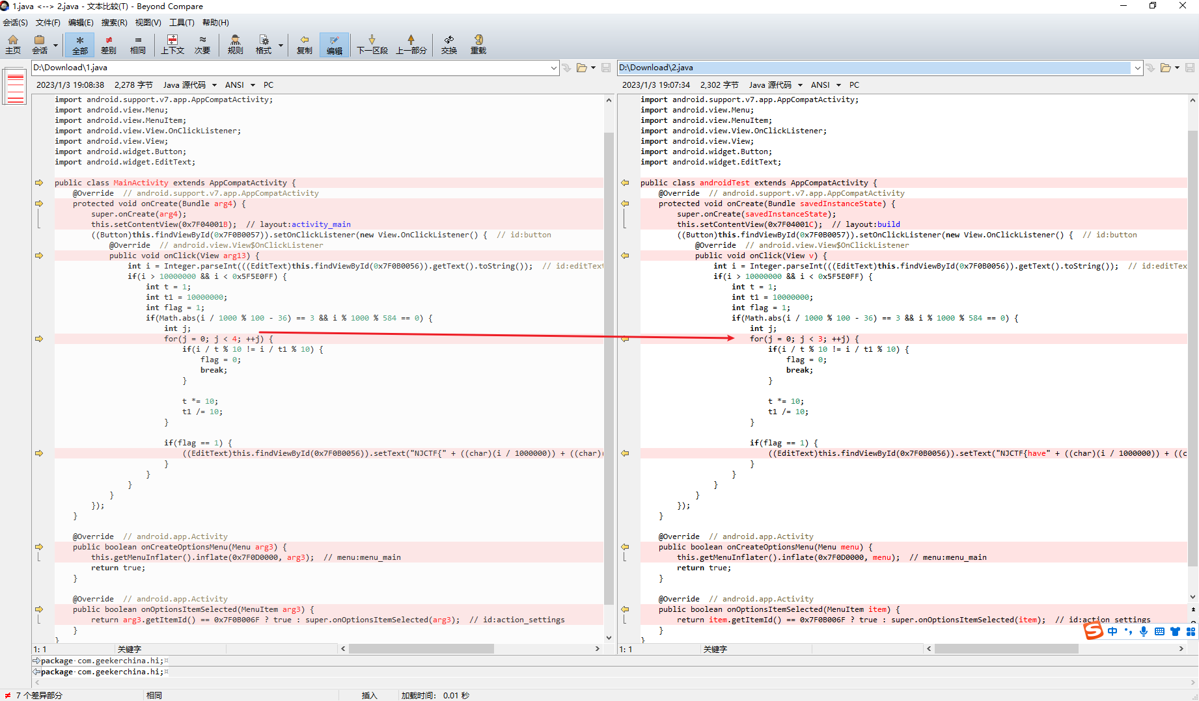Expand right file path history dropdown

click(1137, 68)
